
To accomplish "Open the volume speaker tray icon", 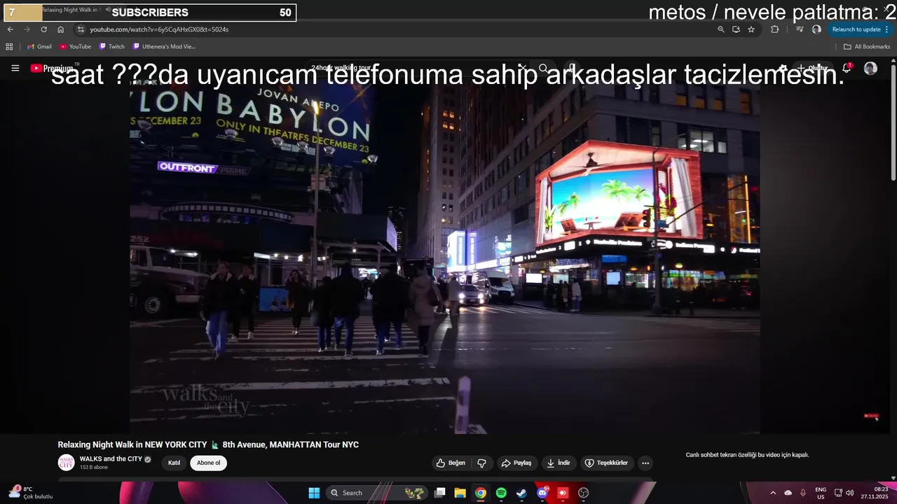I will (849, 493).
